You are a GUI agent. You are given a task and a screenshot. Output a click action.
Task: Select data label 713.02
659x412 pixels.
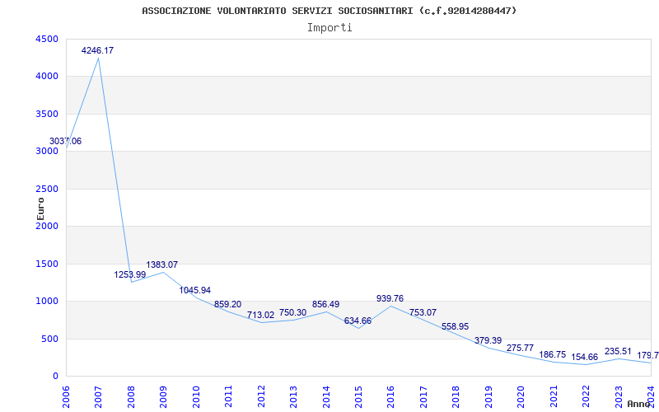[x=260, y=316]
